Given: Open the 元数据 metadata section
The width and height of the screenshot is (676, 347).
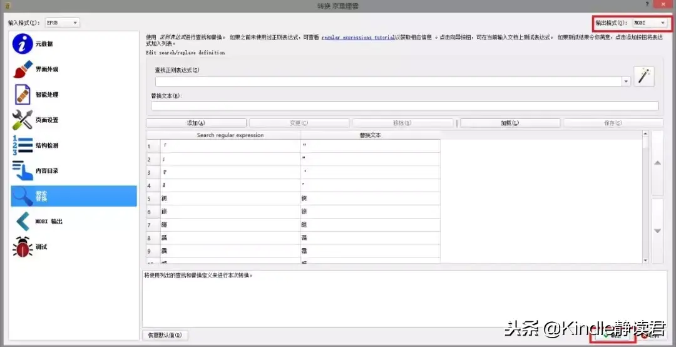Looking at the screenshot, I should [x=74, y=44].
